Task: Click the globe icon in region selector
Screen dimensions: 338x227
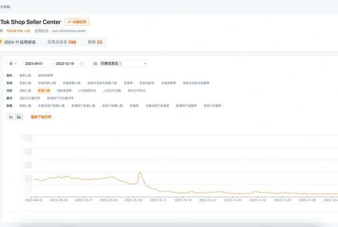Action: tap(95, 64)
